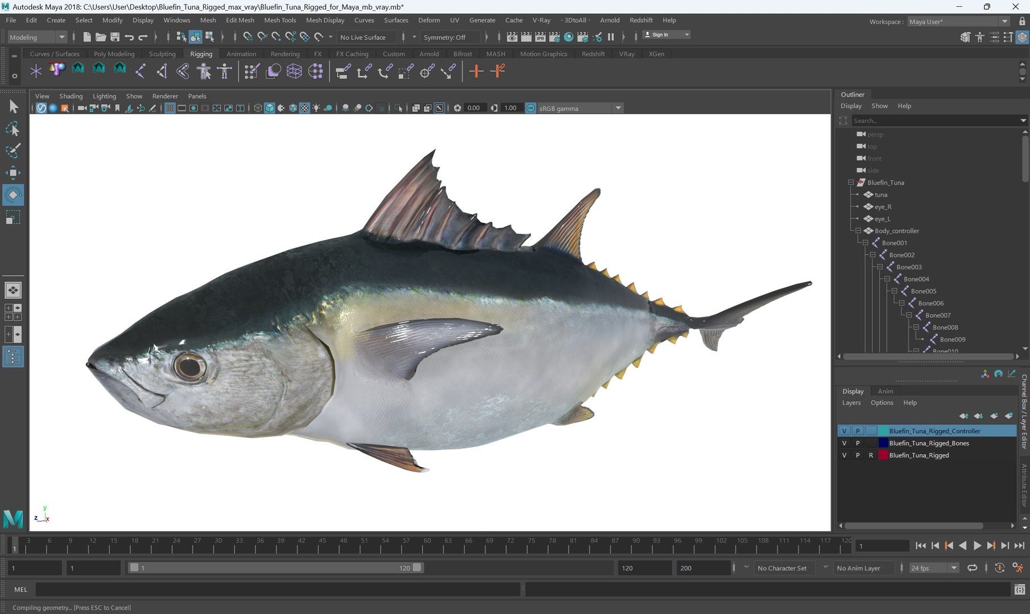Toggle the viewport grid icon
Viewport: 1030px width, 614px height.
click(x=170, y=108)
